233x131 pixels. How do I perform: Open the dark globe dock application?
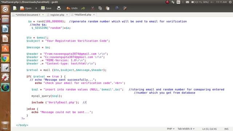[x=5, y=87]
